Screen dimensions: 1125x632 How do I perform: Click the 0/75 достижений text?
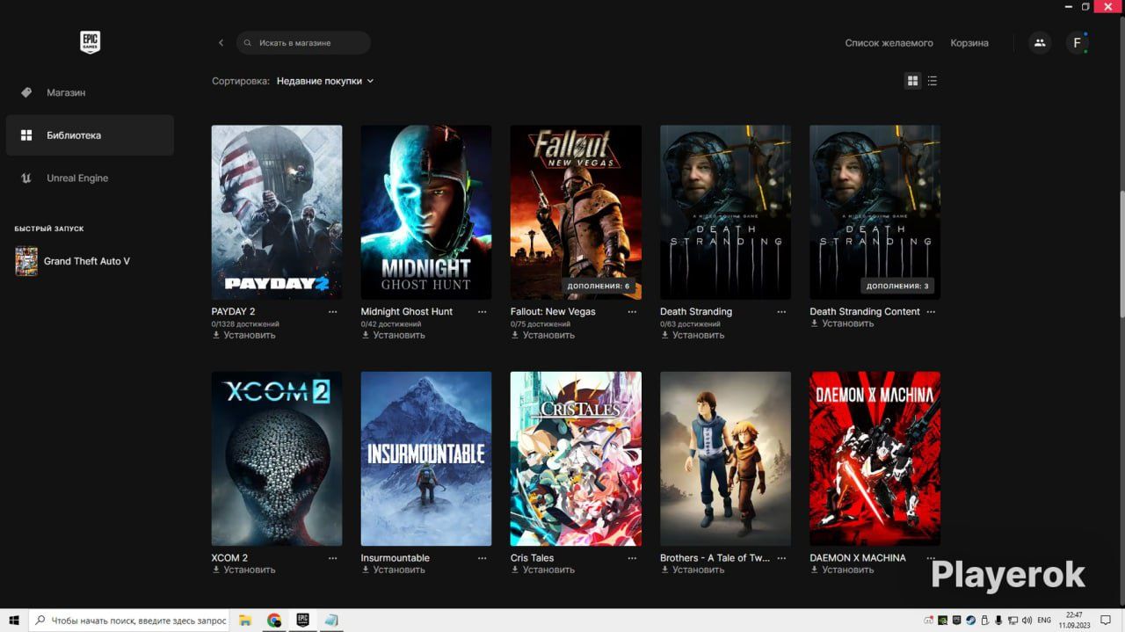coord(541,324)
